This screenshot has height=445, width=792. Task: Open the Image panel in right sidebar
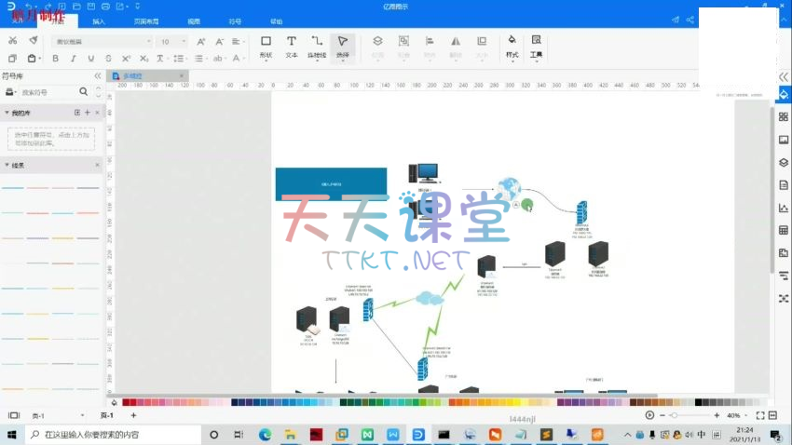point(784,140)
